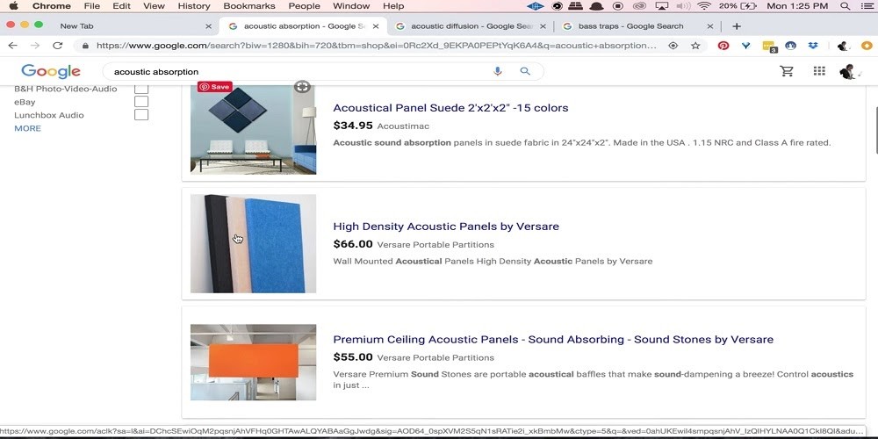Open the Google apps grid
The width and height of the screenshot is (878, 439).
[x=819, y=71]
